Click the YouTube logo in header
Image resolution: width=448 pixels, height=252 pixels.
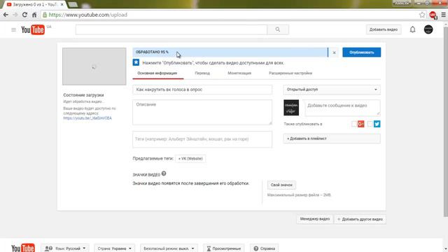(x=33, y=29)
